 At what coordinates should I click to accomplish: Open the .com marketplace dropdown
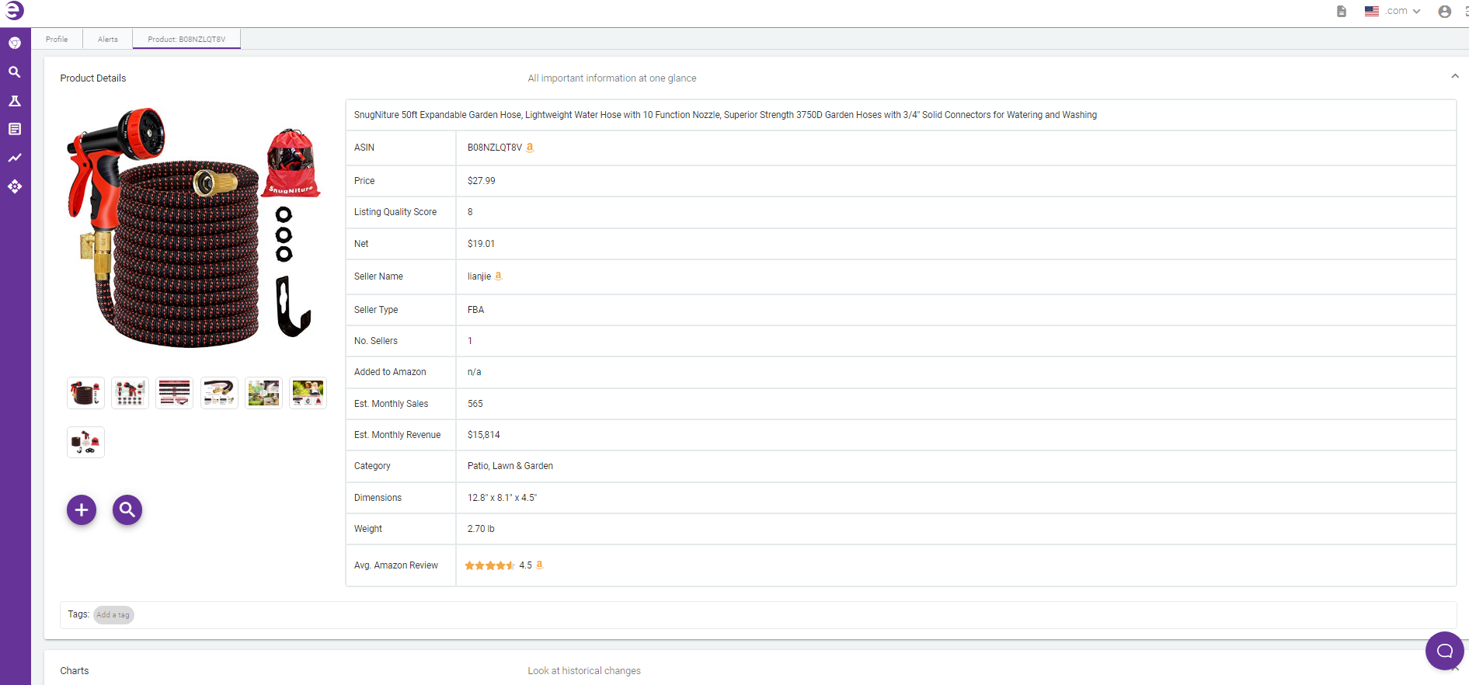[1403, 11]
